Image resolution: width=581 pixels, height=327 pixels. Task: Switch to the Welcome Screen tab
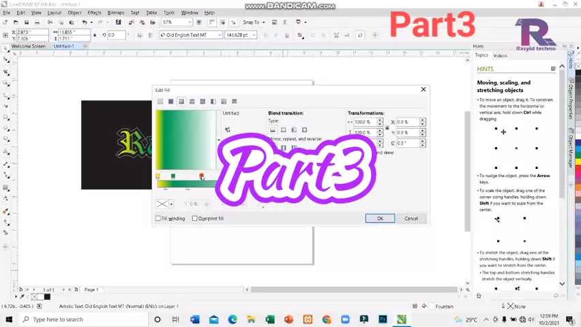(28, 46)
